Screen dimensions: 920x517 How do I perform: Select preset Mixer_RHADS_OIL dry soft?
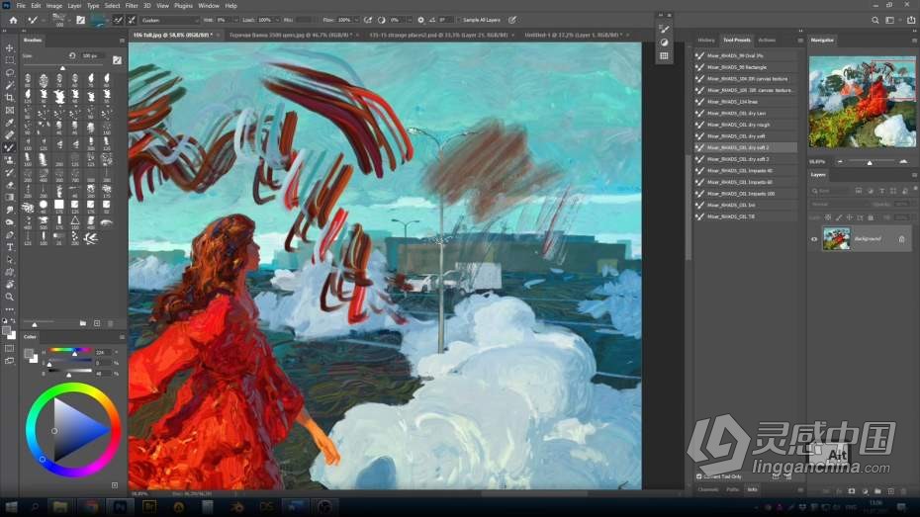pyautogui.click(x=745, y=136)
